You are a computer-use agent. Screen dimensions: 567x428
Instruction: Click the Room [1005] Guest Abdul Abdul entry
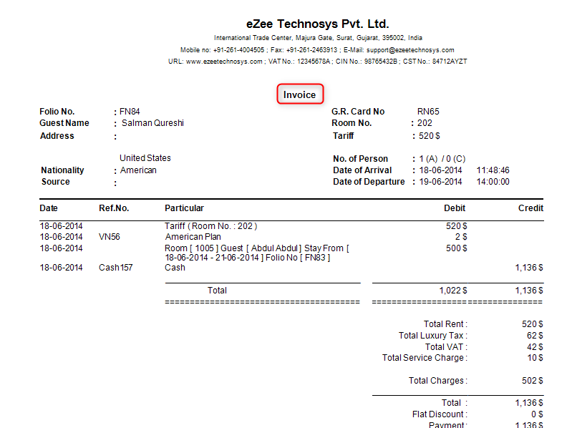(x=257, y=253)
